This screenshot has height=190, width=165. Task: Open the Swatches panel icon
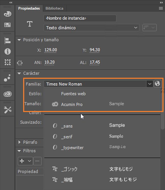7,25
